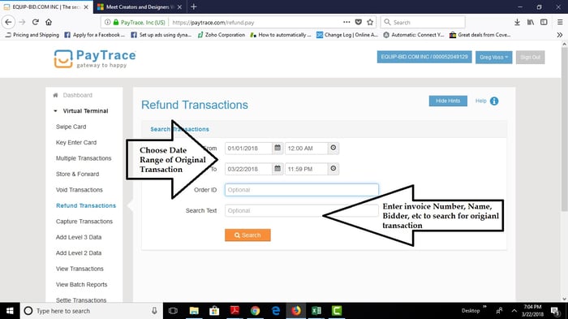
Task: Click the Help info circle icon
Action: (x=494, y=101)
